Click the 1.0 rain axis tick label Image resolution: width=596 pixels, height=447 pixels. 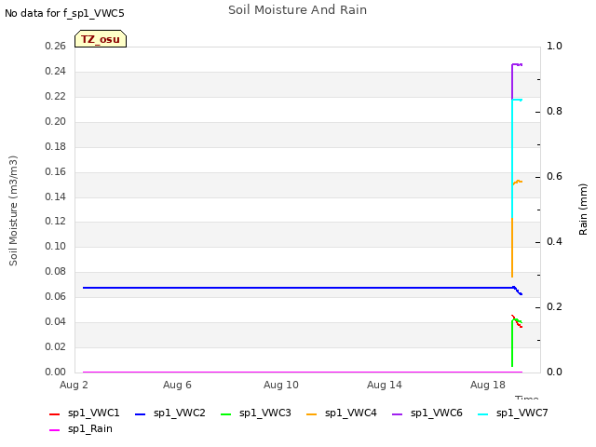tap(554, 46)
